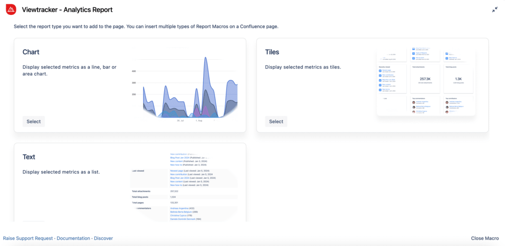Viewport: 505px width, 246px height.
Task: Collapse the macro dialog using the arrows icon
Action: tap(495, 10)
